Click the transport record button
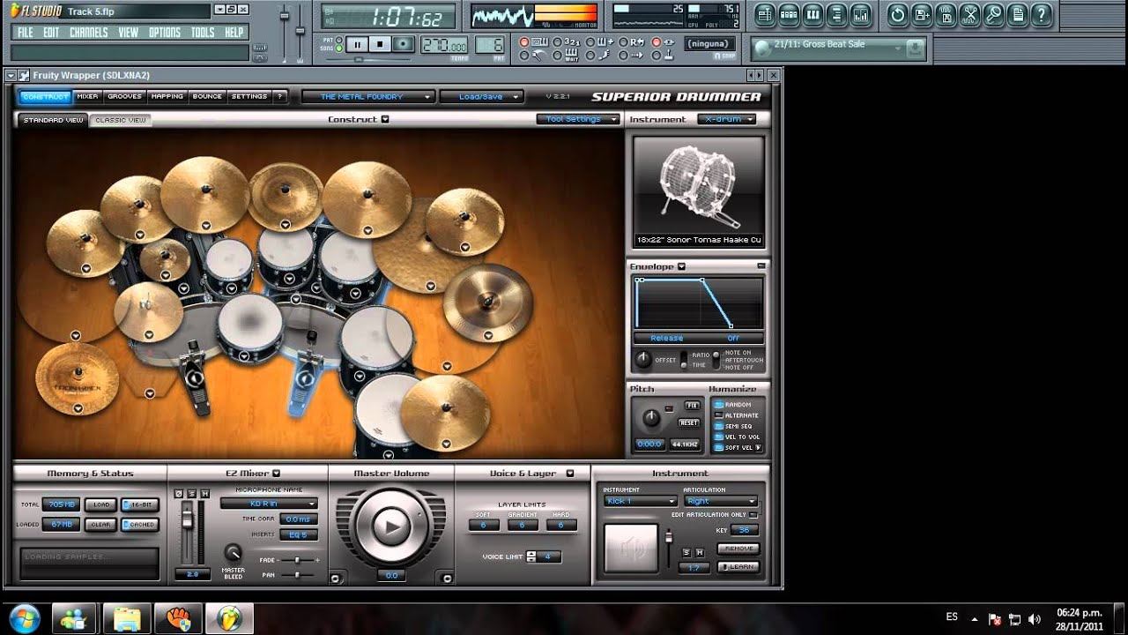This screenshot has height=635, width=1128. pyautogui.click(x=403, y=44)
